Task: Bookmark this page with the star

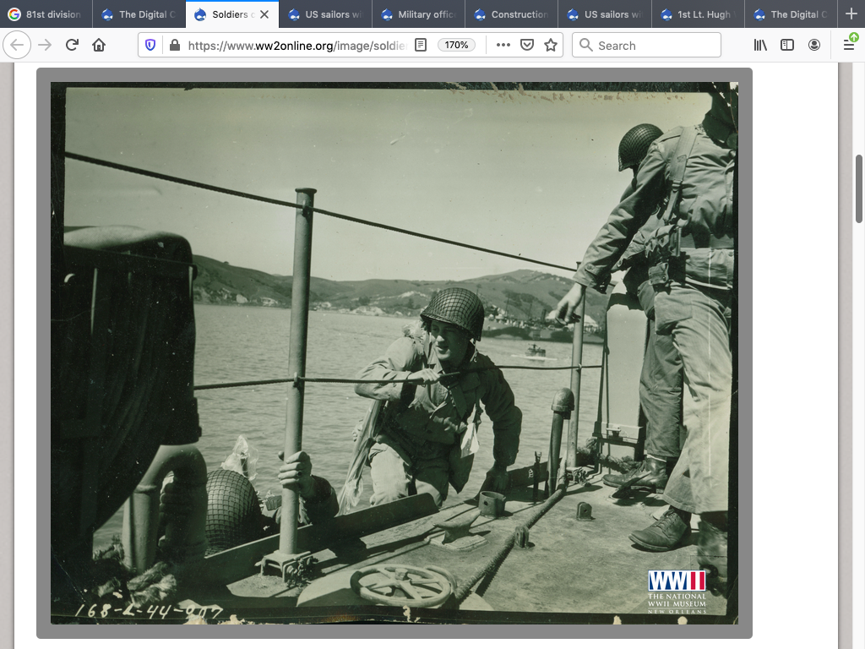Action: [x=551, y=45]
